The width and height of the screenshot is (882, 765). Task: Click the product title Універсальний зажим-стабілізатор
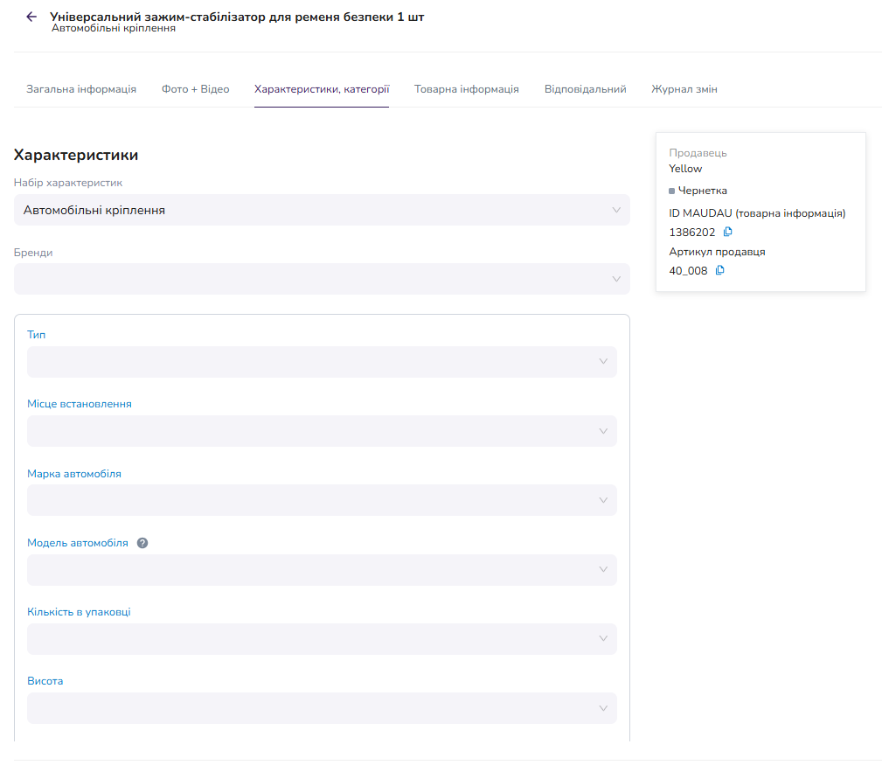(237, 17)
